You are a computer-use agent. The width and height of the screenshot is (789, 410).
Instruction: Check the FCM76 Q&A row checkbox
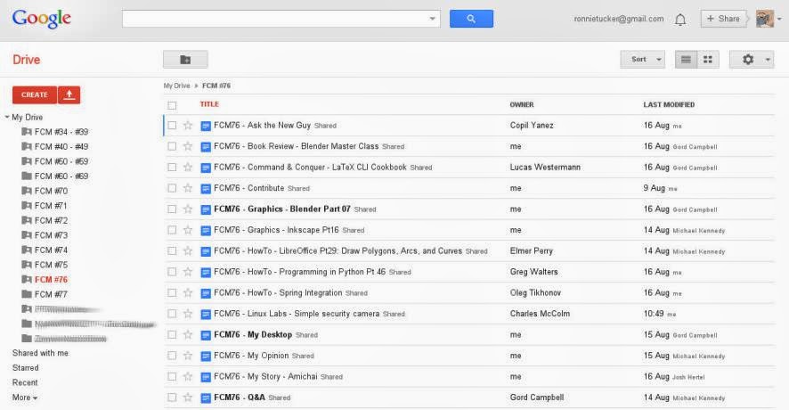pos(172,398)
